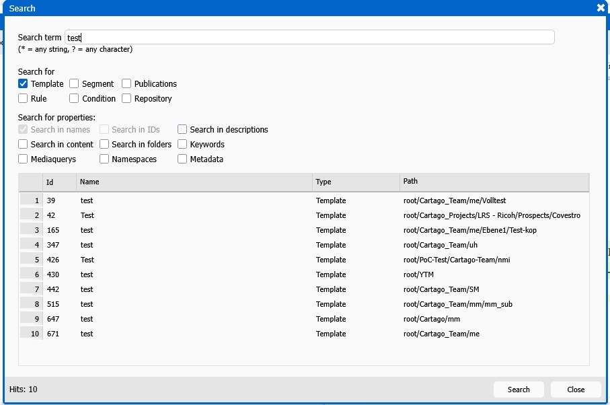The width and height of the screenshot is (610, 405).
Task: Check the Condition option
Action: (x=74, y=99)
